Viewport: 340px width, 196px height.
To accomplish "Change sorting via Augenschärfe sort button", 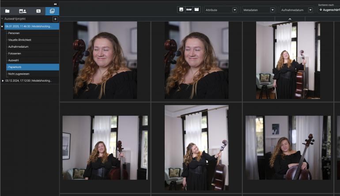I will click(x=329, y=10).
